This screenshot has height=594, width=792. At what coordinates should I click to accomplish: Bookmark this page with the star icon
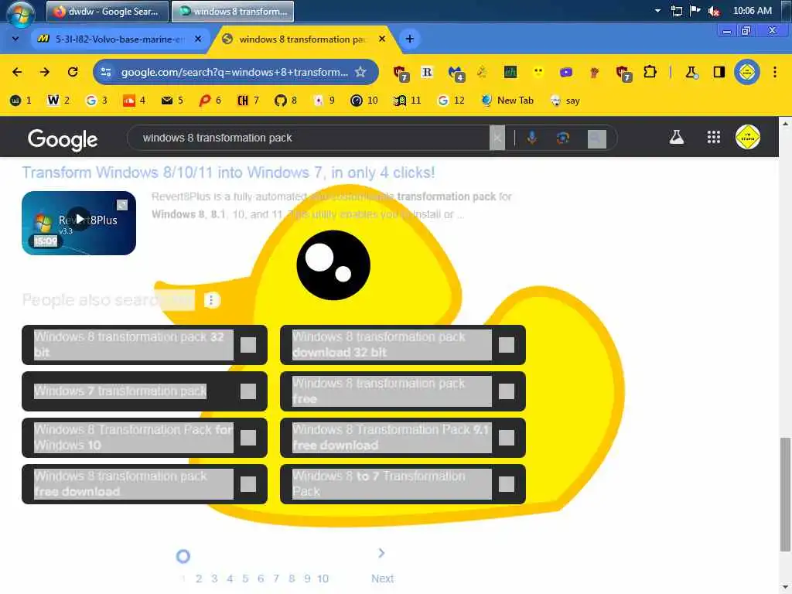[x=360, y=72]
